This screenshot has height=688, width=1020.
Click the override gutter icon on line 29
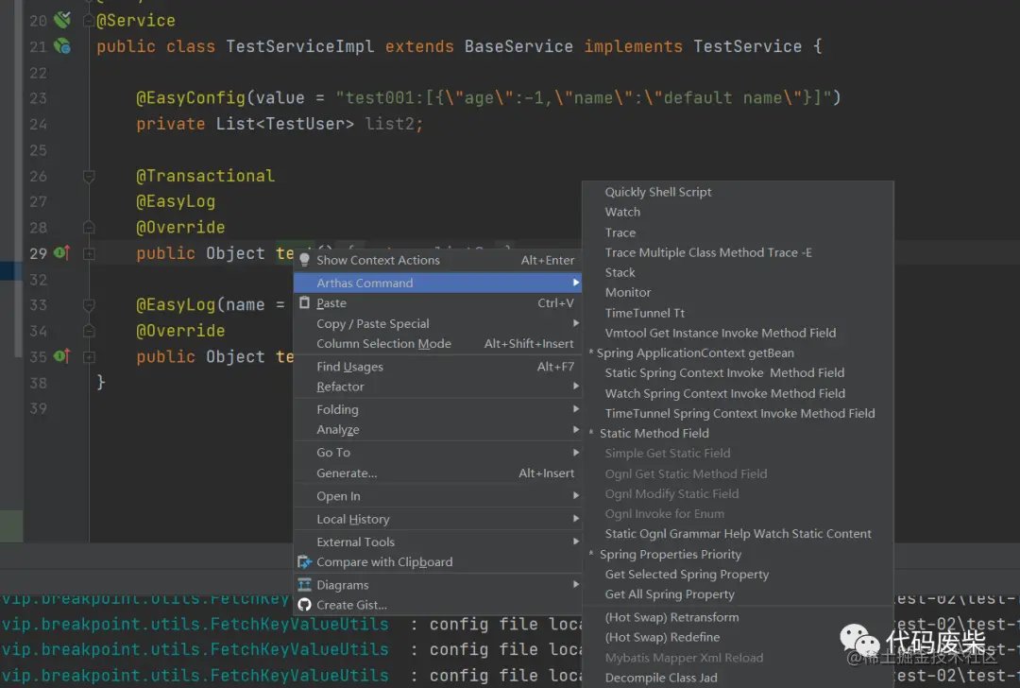[x=61, y=252]
